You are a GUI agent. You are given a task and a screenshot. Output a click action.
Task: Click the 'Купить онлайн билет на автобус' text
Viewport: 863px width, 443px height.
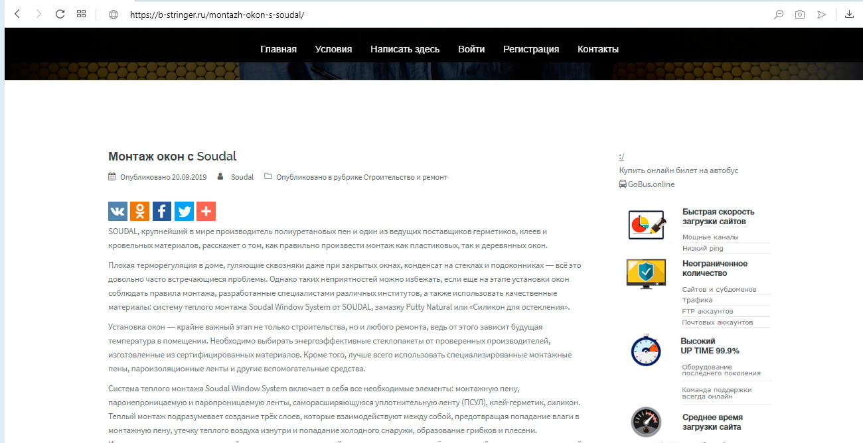pos(678,170)
